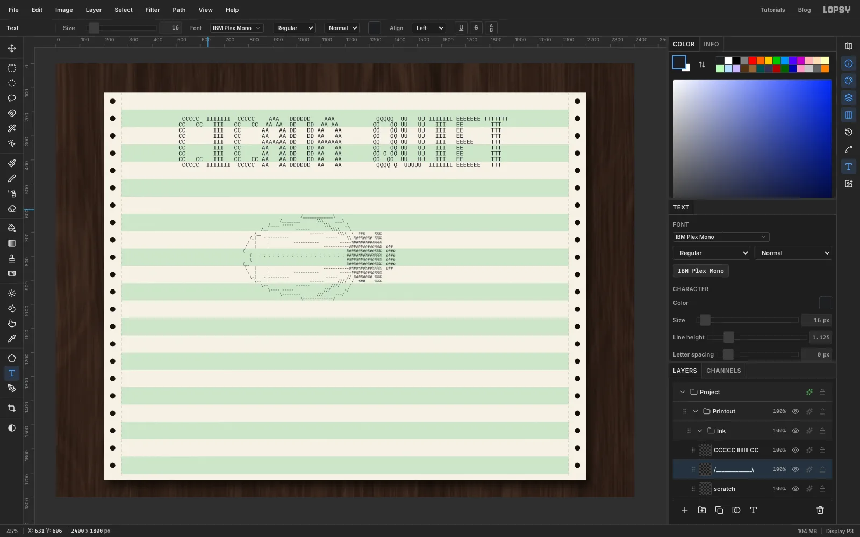Image resolution: width=860 pixels, height=537 pixels.
Task: Click the IBM Plex Mono font preview button
Action: 701,271
